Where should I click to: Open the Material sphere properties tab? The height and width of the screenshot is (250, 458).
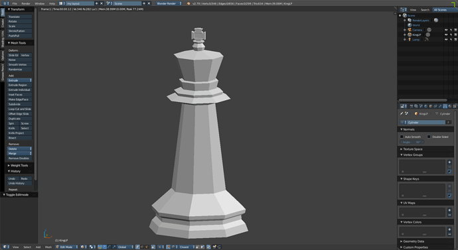click(x=450, y=106)
